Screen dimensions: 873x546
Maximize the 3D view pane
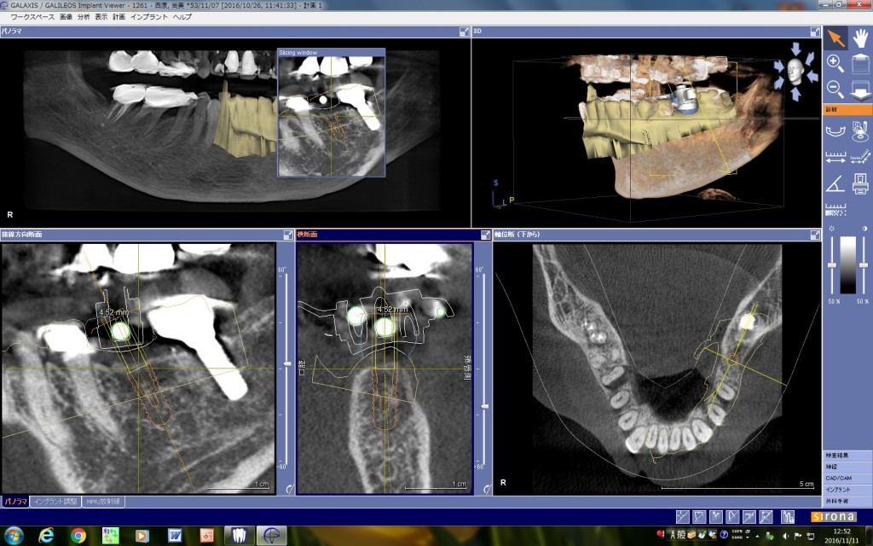815,32
